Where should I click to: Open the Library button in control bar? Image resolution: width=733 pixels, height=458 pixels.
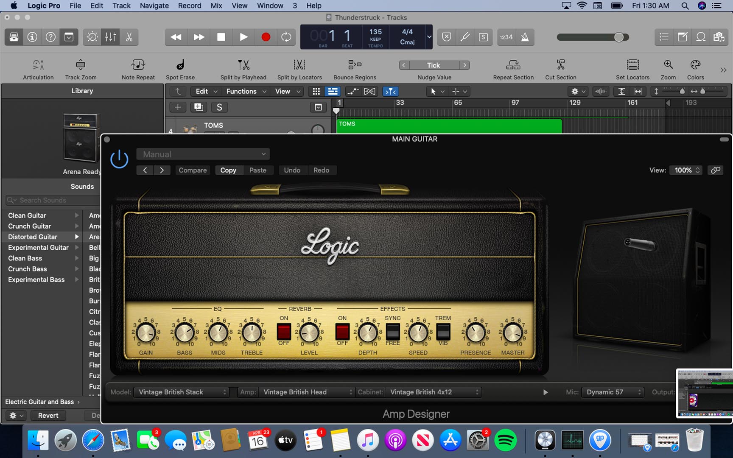pos(14,37)
